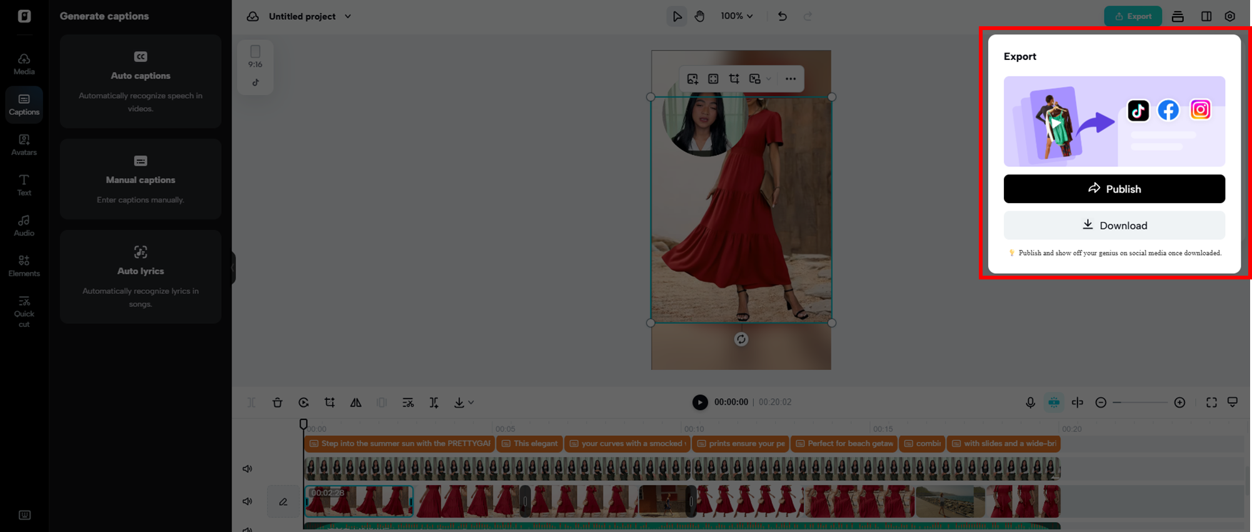Delete clip with trash icon
The width and height of the screenshot is (1252, 532).
tap(278, 403)
